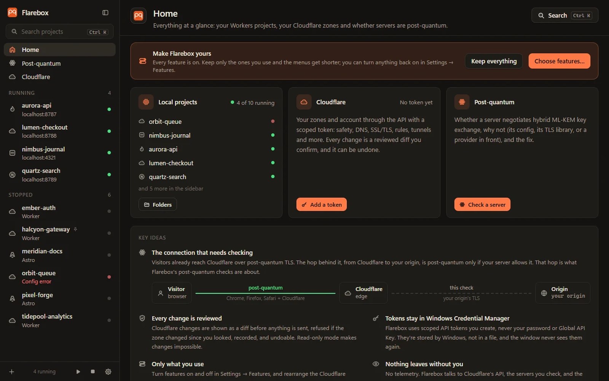The width and height of the screenshot is (609, 381).
Task: Collapse the sidebar with the panel icon
Action: [105, 13]
